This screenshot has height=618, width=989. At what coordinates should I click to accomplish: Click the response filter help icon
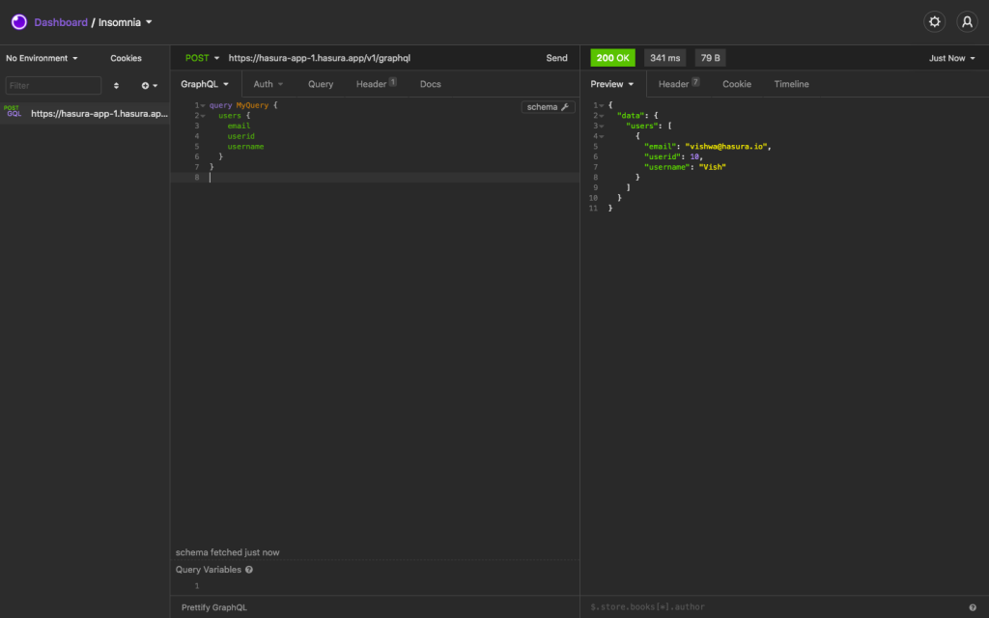tap(972, 607)
